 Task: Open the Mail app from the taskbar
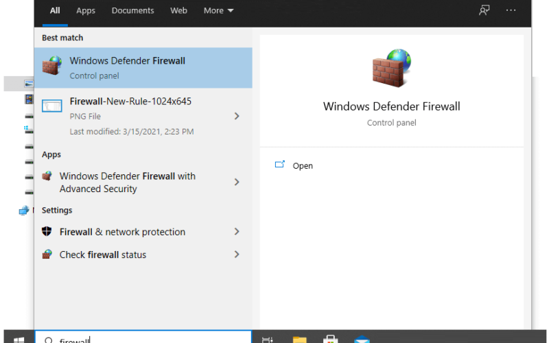362,339
